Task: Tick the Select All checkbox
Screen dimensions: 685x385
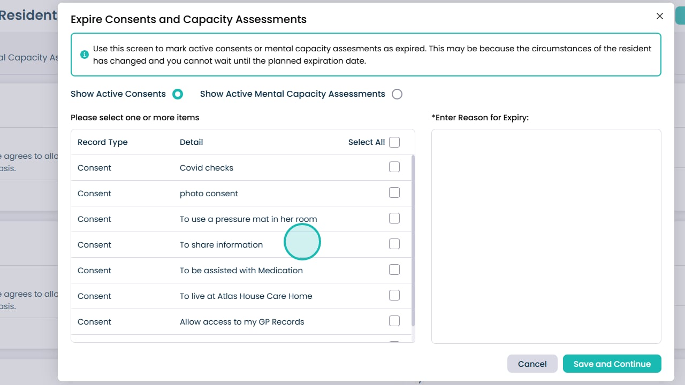Action: (x=394, y=142)
